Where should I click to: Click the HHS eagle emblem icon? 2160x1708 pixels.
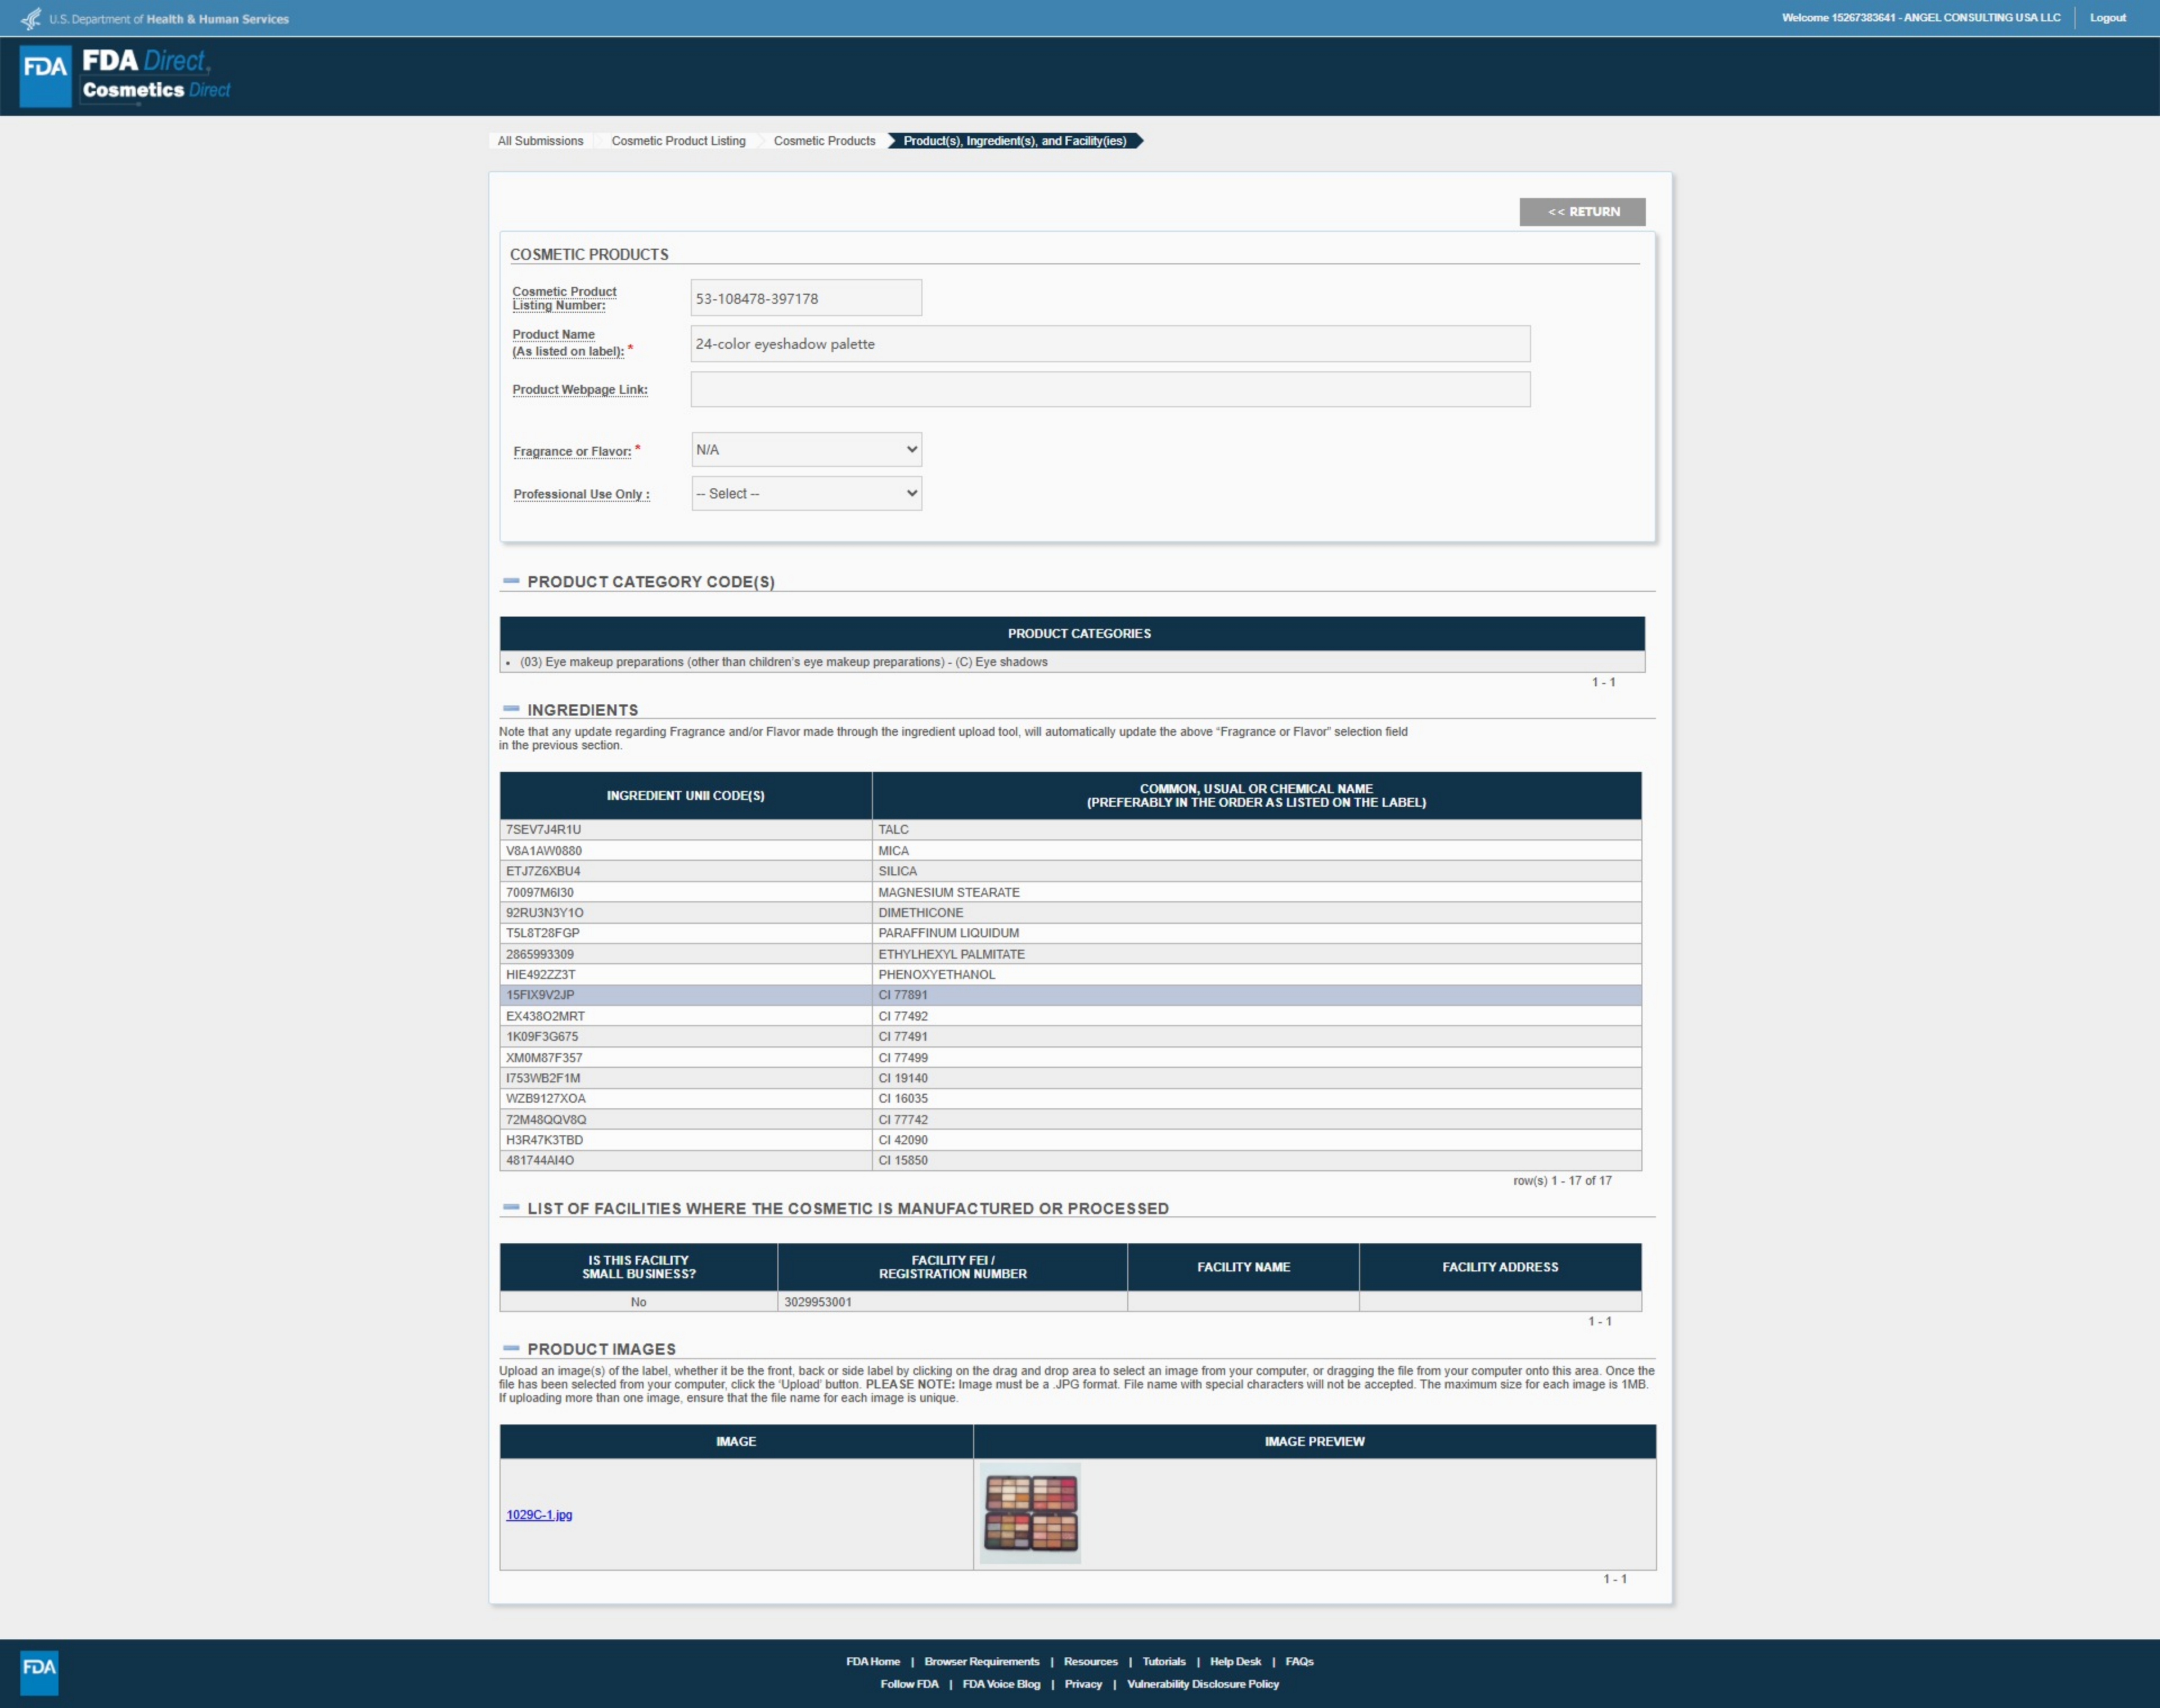(x=31, y=18)
